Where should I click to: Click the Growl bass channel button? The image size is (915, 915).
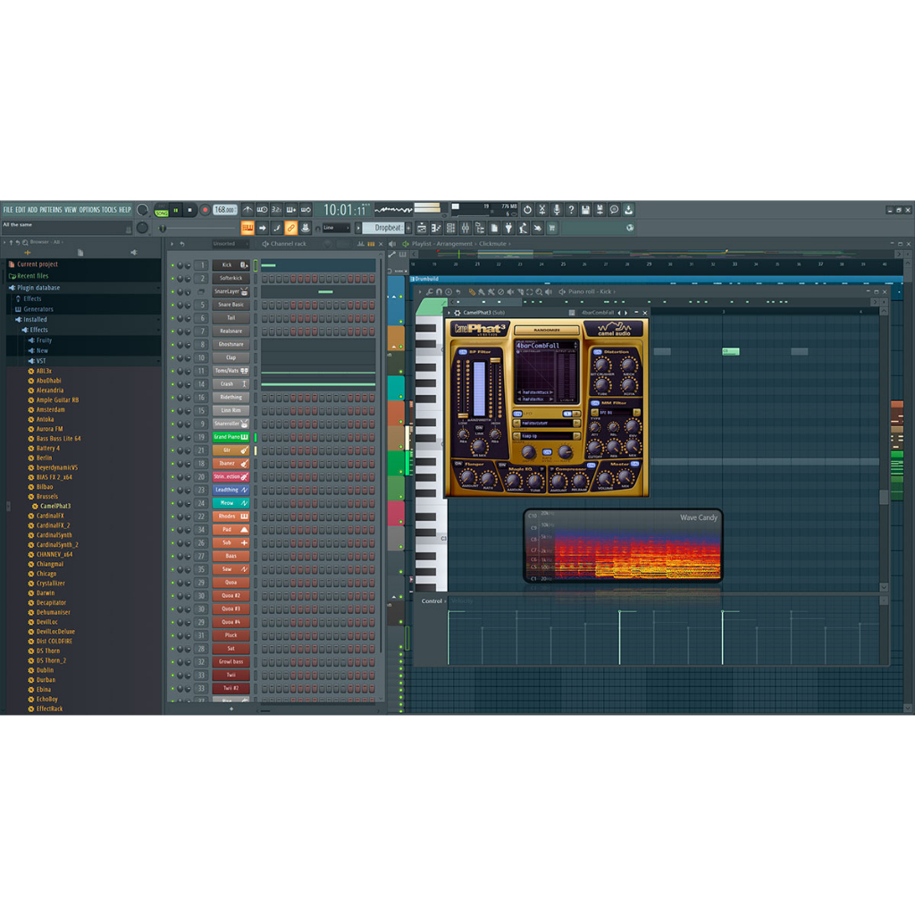click(x=231, y=662)
